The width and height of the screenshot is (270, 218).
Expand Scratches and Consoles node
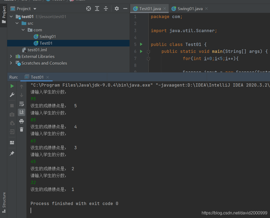tap(11, 63)
